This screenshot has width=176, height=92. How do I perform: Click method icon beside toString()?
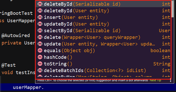click(40, 64)
